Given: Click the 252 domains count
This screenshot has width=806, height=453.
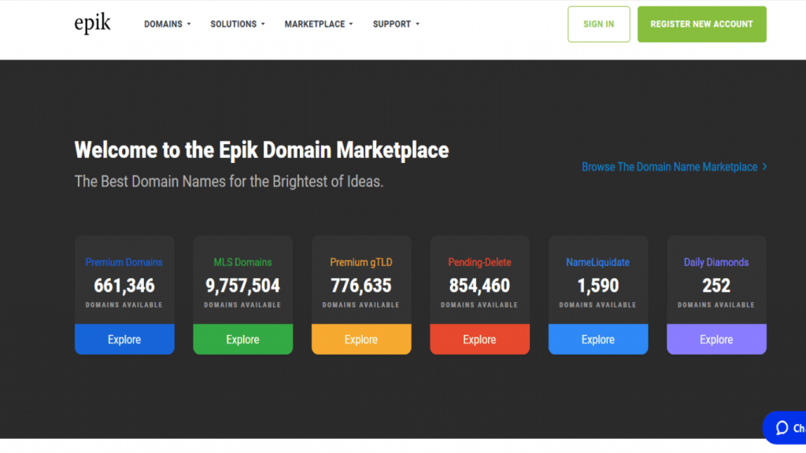Looking at the screenshot, I should [716, 285].
